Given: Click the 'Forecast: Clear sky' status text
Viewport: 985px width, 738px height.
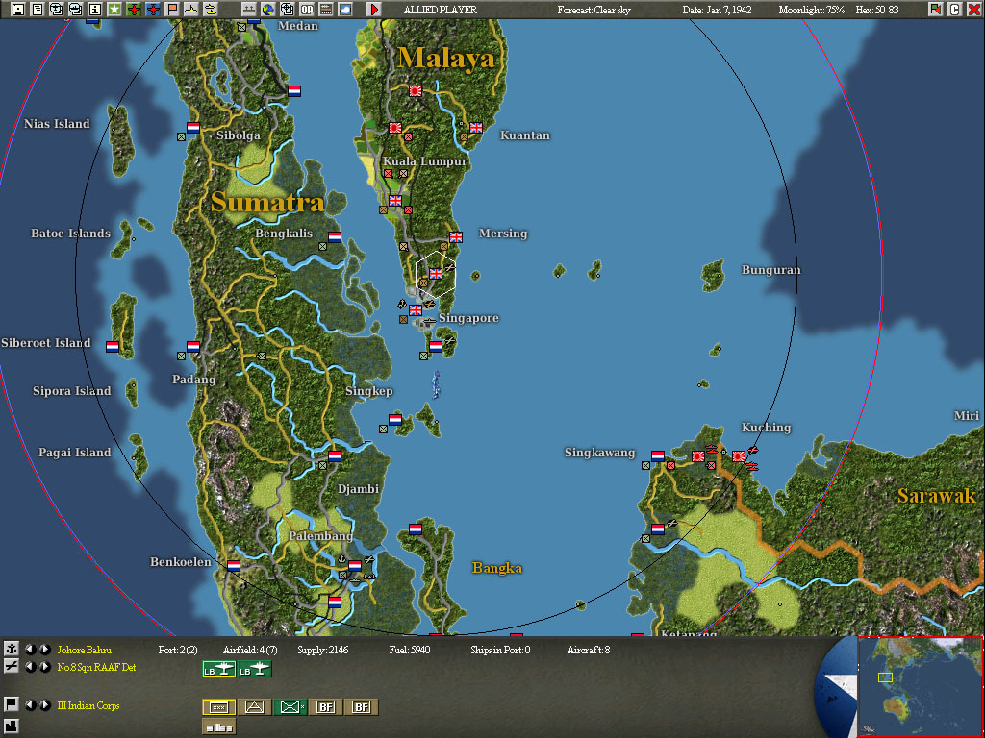Looking at the screenshot, I should point(594,10).
